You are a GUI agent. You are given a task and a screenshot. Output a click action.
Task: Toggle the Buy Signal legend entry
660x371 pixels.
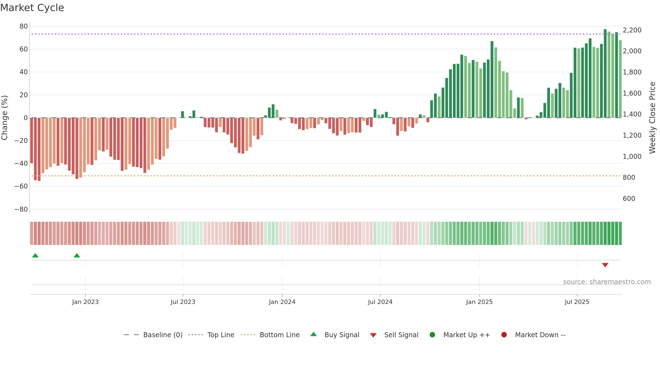tap(335, 335)
